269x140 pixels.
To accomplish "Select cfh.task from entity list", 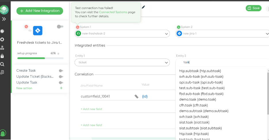I will pyautogui.click(x=193, y=105).
